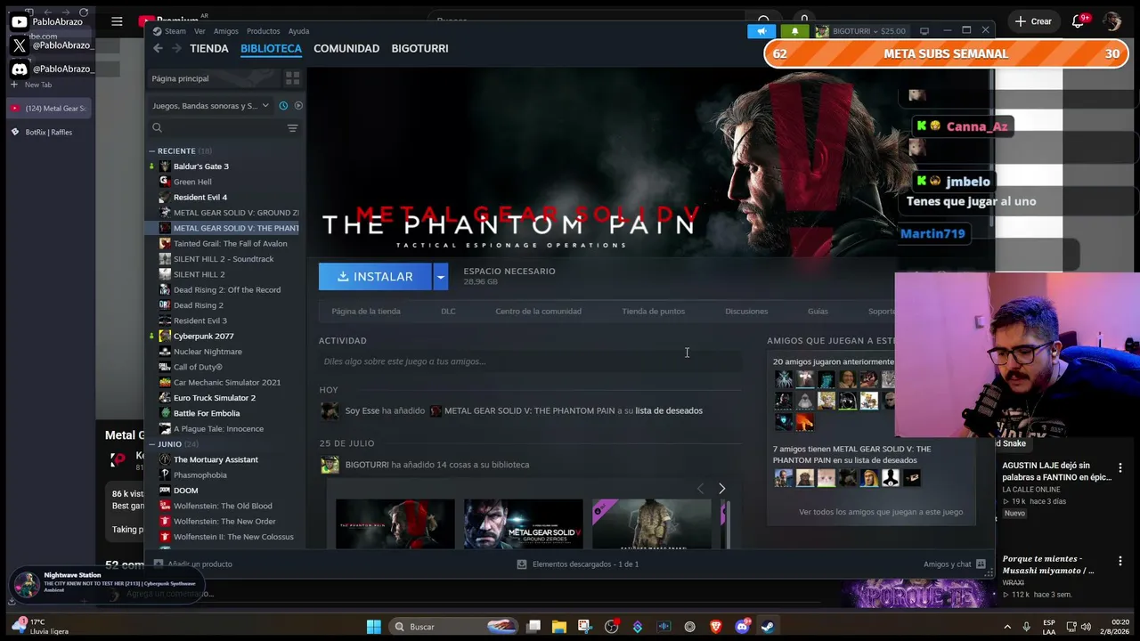Switch library to grid collections view
1140x641 pixels.
pos(292,78)
